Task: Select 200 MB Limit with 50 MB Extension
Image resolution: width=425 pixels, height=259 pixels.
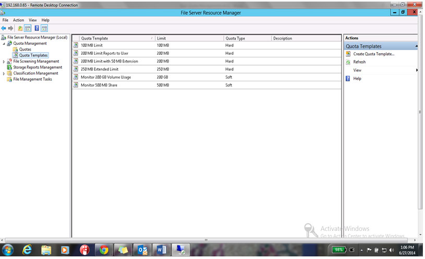Action: point(207,61)
